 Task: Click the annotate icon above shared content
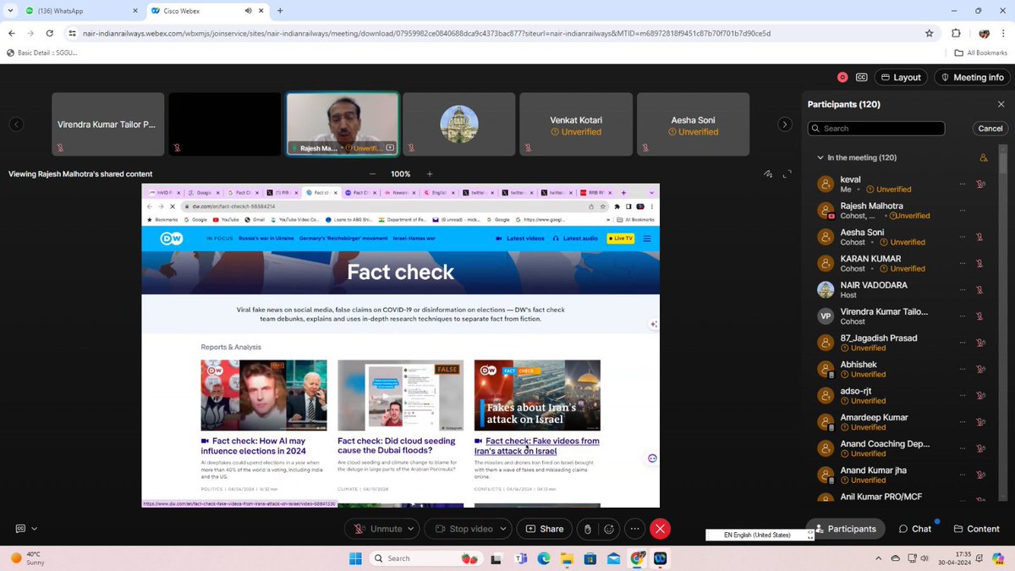[768, 174]
